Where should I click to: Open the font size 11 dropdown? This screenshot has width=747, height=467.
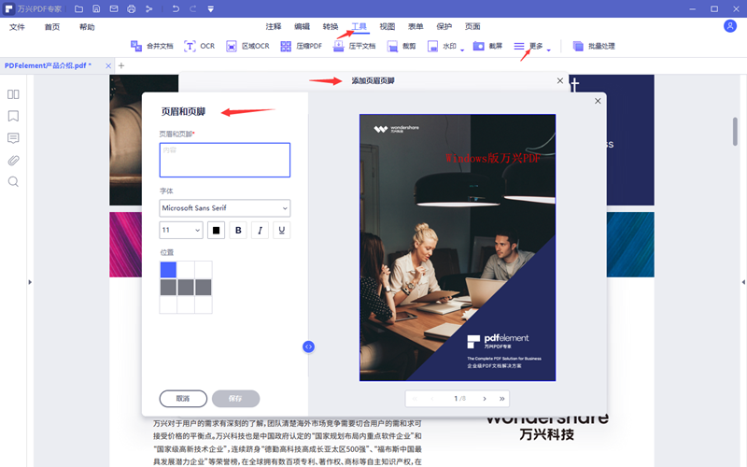[x=181, y=230]
